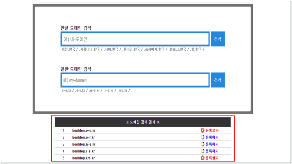Viewport: 292px width, 164px height.
Task: Click the Korean domain search input field
Action: [135, 39]
